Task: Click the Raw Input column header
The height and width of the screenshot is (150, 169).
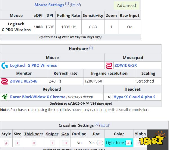Action: click(x=130, y=16)
